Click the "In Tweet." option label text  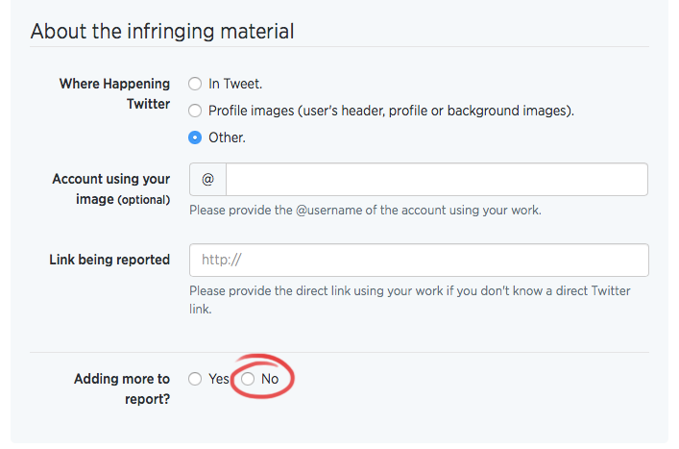coord(235,84)
